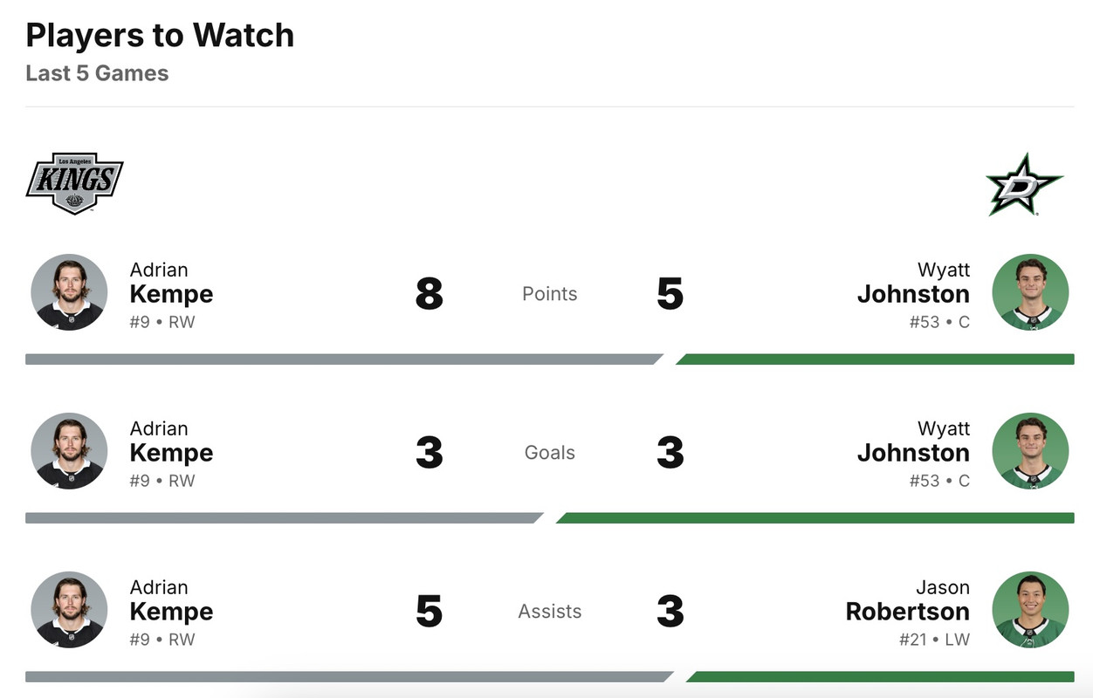The width and height of the screenshot is (1093, 698).
Task: Click Wyatt Johnston's photo in Goals row
Action: coord(1030,451)
